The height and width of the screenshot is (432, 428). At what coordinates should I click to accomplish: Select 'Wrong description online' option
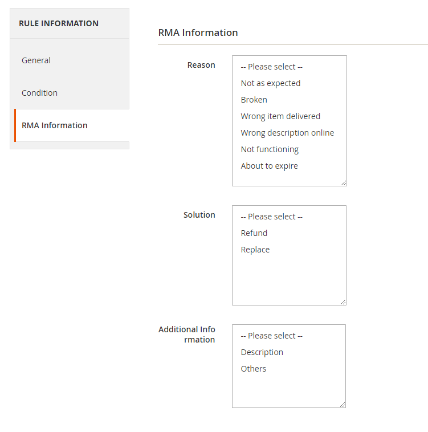pos(287,133)
